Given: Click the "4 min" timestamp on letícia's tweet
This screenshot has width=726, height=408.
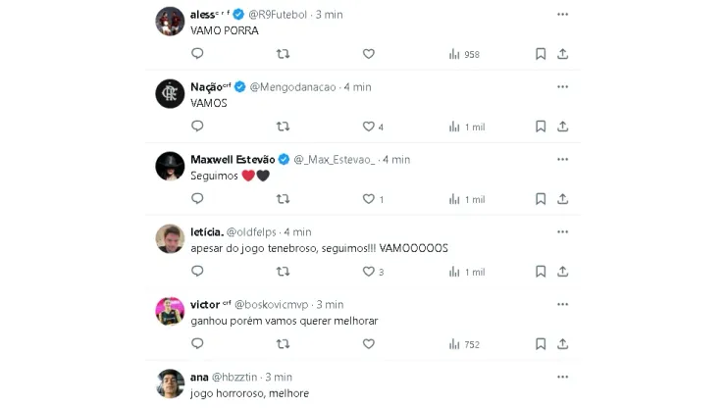Looking at the screenshot, I should [x=297, y=231].
